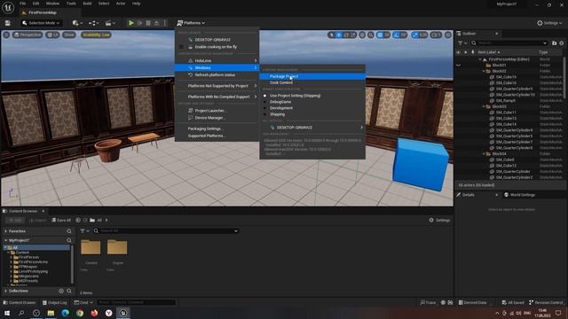The width and height of the screenshot is (568, 319).
Task: Click the Stop simulation button in toolbar
Action: (x=148, y=23)
